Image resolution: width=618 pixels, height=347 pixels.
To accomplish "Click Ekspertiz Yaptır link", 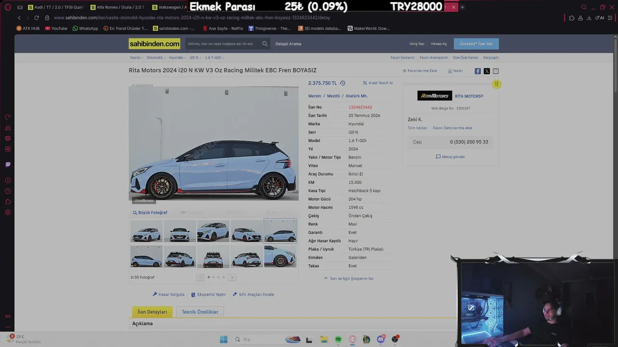I will coord(209,294).
